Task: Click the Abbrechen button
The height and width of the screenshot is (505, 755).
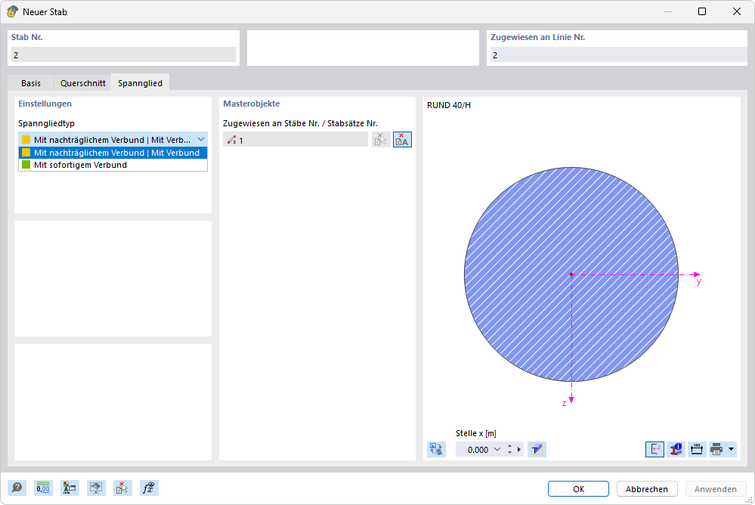Action: pyautogui.click(x=647, y=488)
